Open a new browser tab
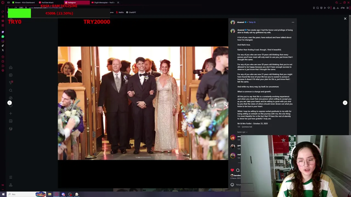The image size is (351, 197). (x=118, y=2)
